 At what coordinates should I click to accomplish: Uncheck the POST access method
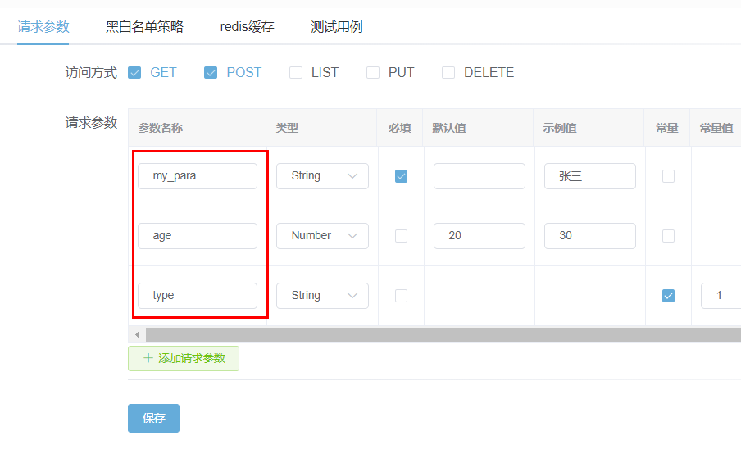(x=211, y=72)
